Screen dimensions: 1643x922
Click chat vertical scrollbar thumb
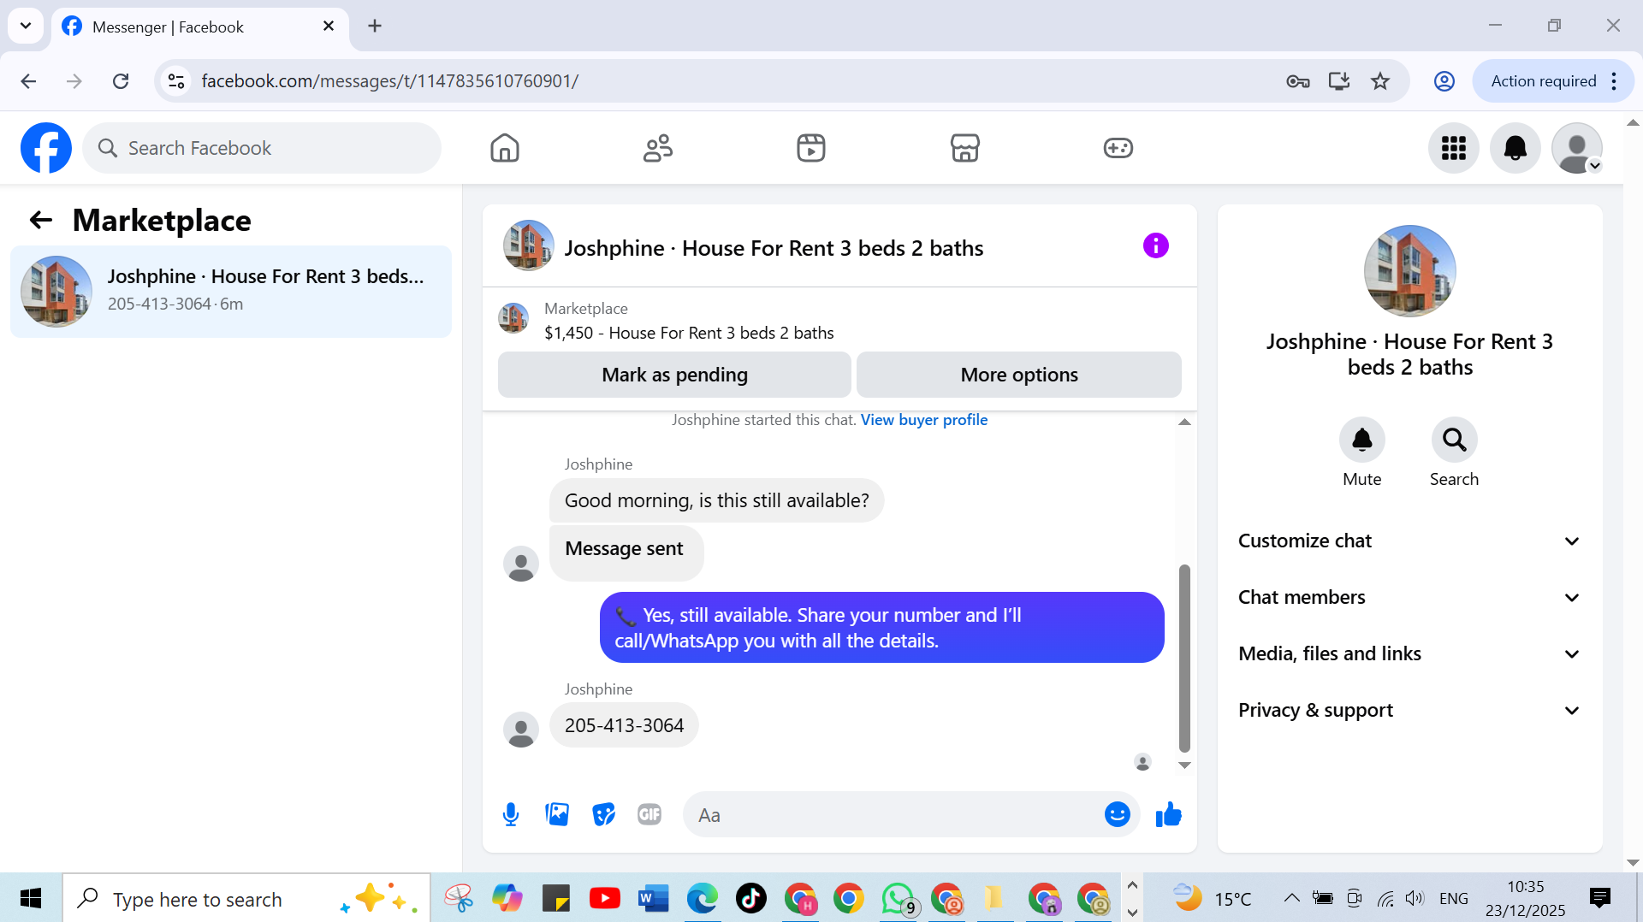coord(1184,658)
